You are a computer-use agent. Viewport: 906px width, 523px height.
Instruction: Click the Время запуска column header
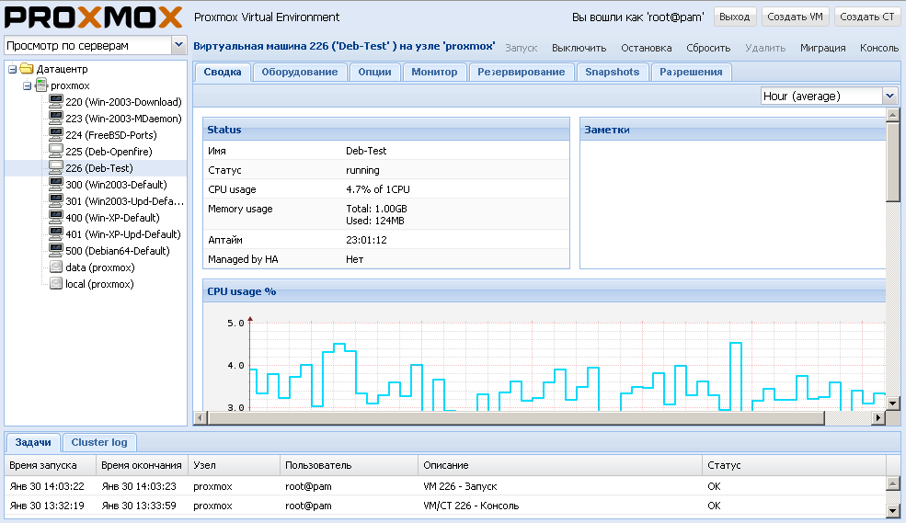tap(51, 465)
